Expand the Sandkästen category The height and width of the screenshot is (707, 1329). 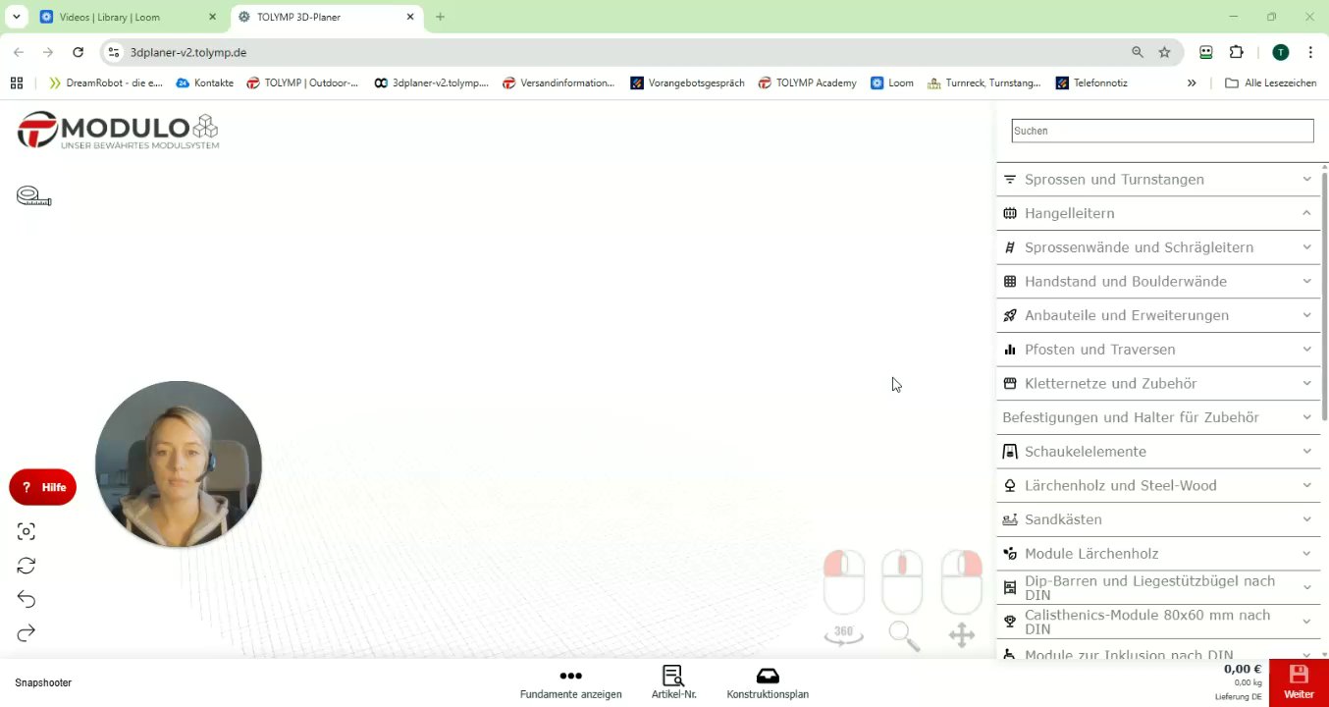(x=1157, y=519)
